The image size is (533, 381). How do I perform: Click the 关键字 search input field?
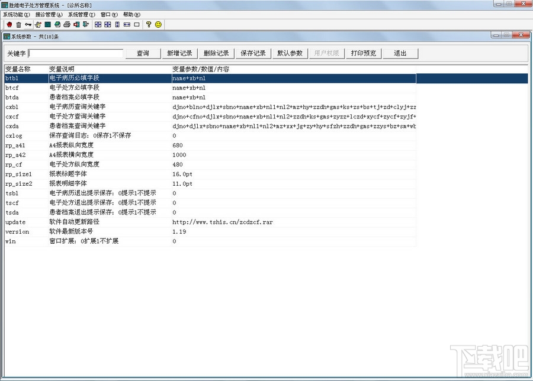75,53
